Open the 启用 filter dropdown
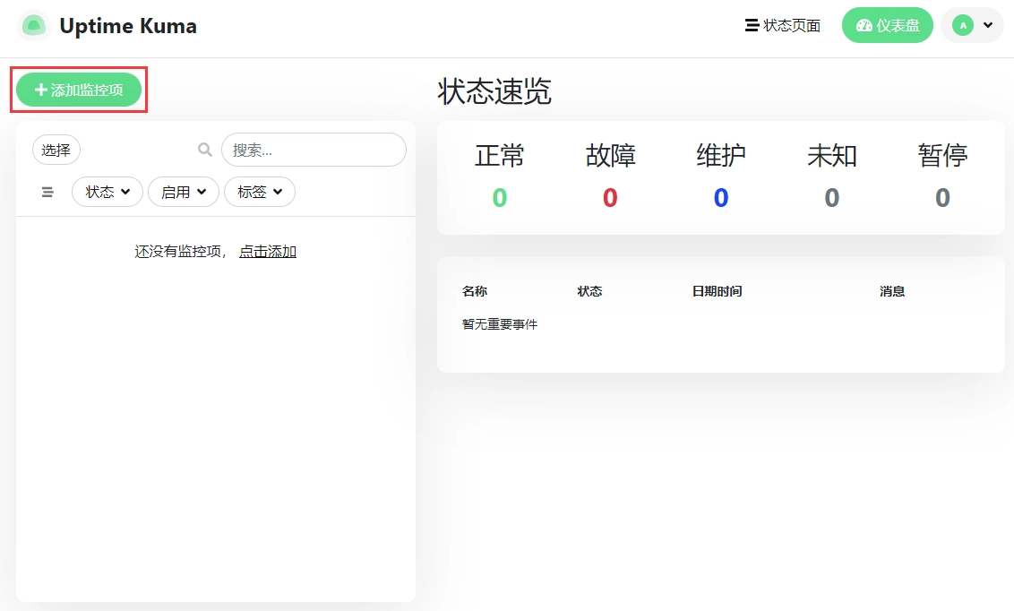This screenshot has height=611, width=1014. 183,191
